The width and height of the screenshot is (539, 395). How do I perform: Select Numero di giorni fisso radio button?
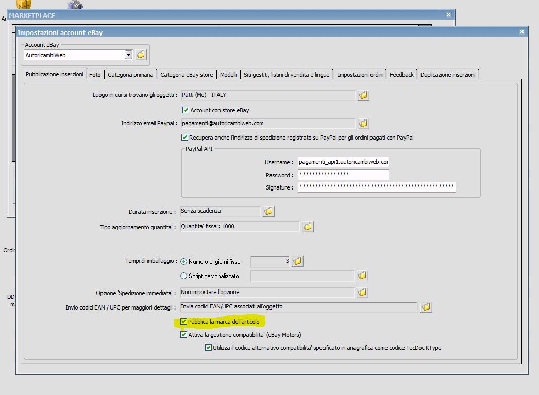pos(183,262)
